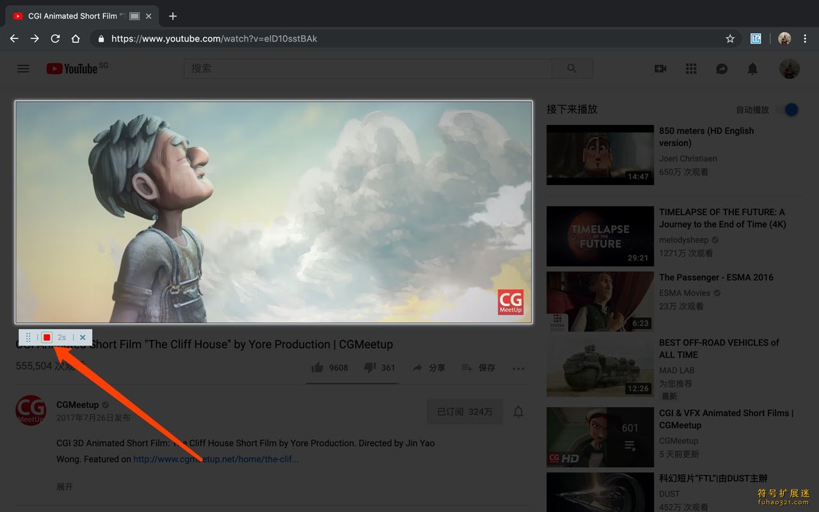Toggle the autoplay switch

tap(788, 109)
